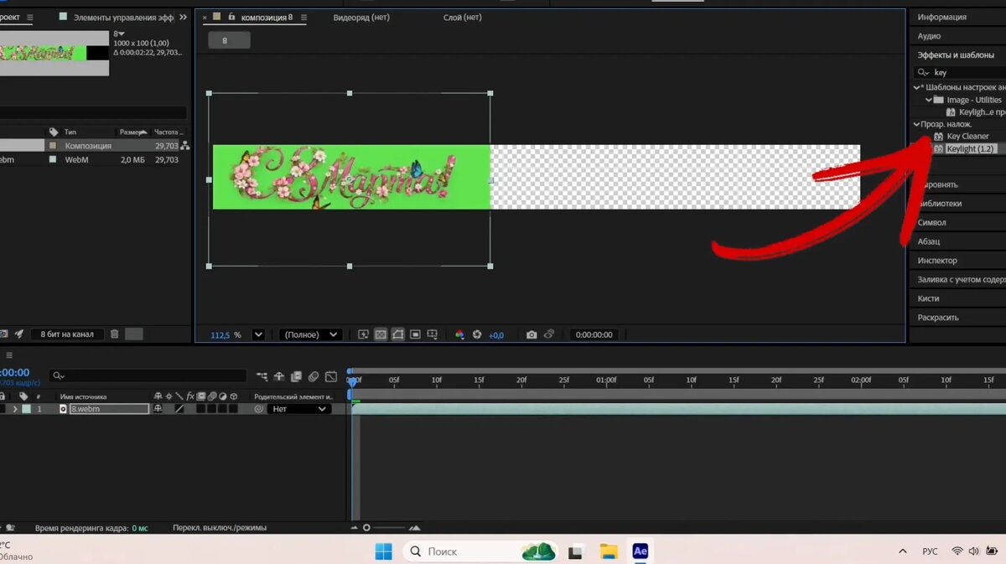Select the Key Cleaner effect
Viewport: 1006px width, 564px height.
pos(967,136)
